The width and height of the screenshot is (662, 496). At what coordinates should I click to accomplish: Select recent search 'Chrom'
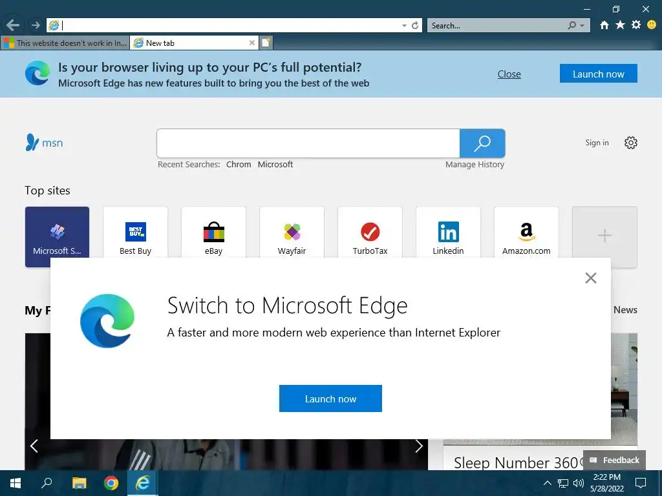click(239, 165)
